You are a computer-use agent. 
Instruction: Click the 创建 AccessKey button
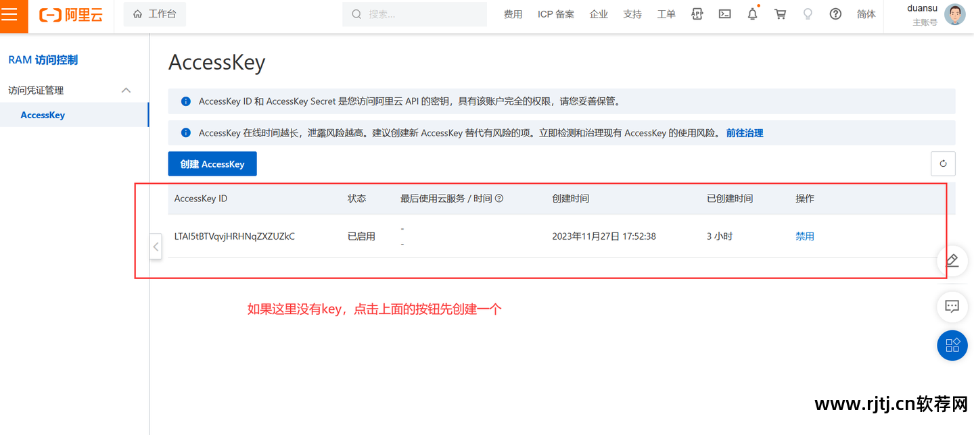click(x=212, y=163)
